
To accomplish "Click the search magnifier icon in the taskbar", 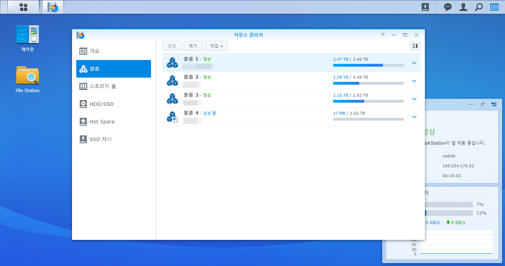I will (x=479, y=7).
